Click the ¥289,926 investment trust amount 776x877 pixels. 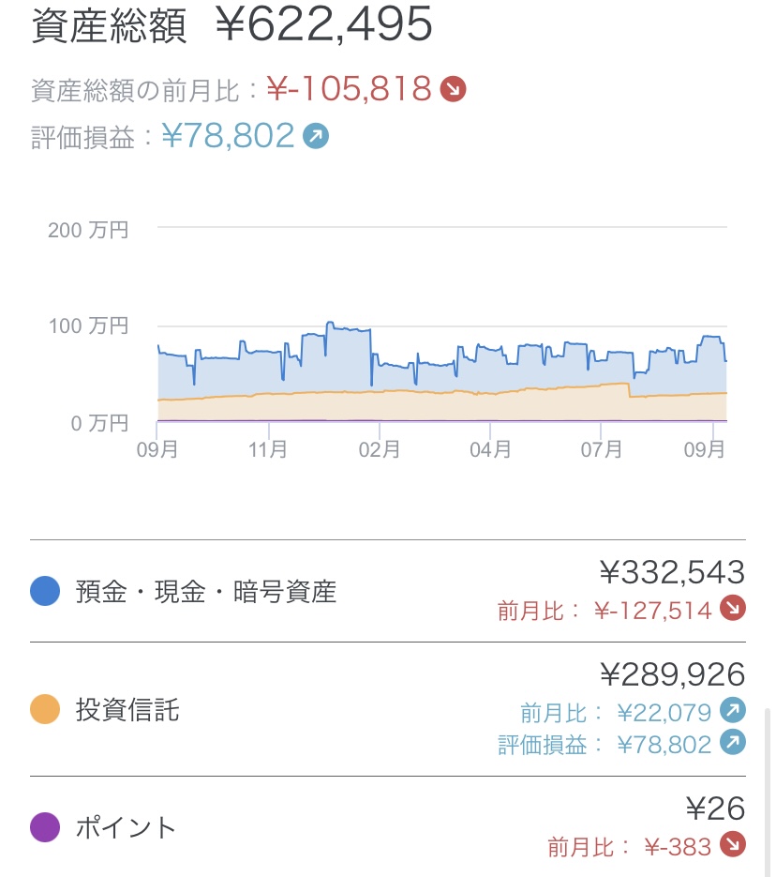click(672, 674)
